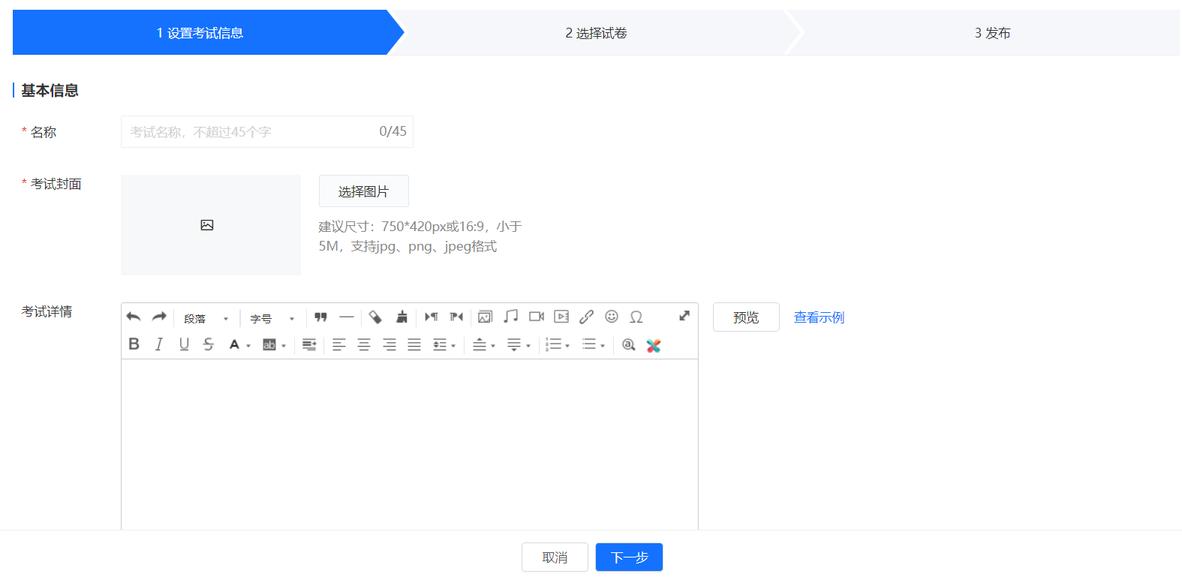Click the 预览 preview button

[x=746, y=317]
